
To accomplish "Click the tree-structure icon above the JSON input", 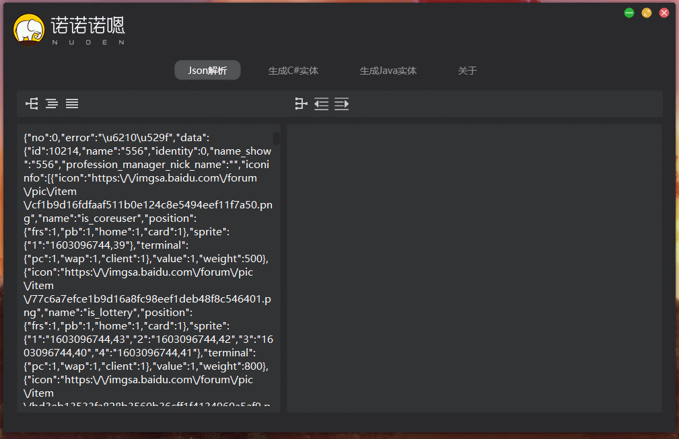I will point(32,104).
